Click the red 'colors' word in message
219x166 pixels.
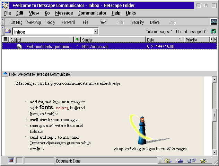point(62,108)
